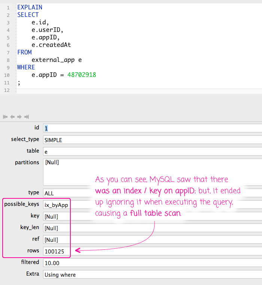Click the key field showing [Null]
The image size is (262, 285).
pyautogui.click(x=56, y=216)
